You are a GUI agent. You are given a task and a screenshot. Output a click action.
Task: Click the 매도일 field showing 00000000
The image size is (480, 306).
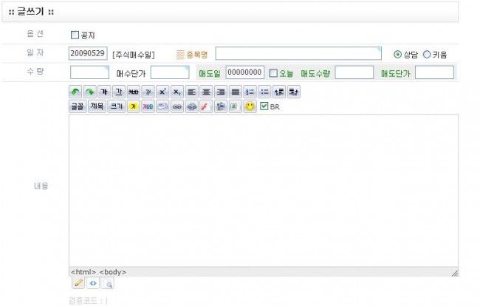click(245, 72)
